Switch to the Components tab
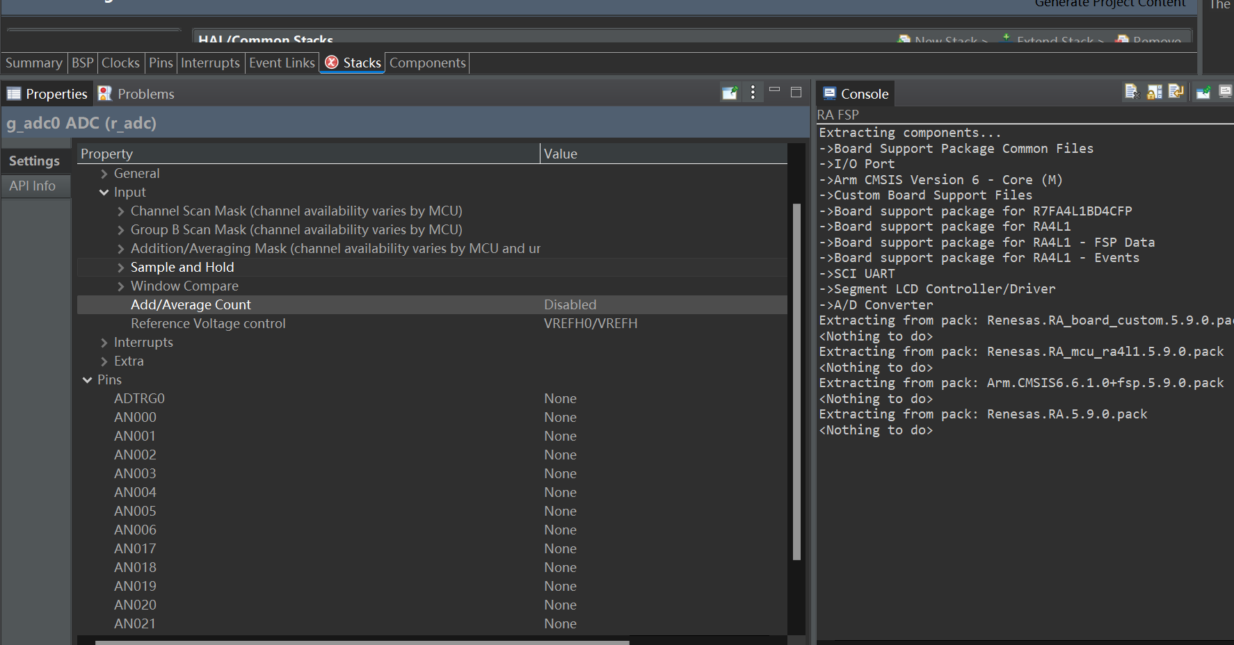The height and width of the screenshot is (645, 1234). click(427, 63)
